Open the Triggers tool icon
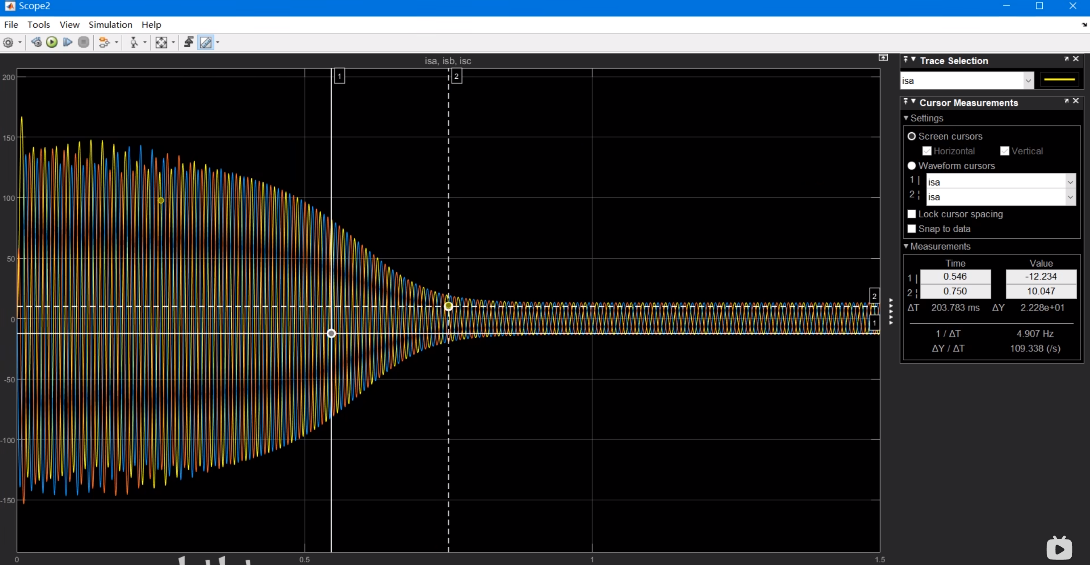 (x=189, y=42)
